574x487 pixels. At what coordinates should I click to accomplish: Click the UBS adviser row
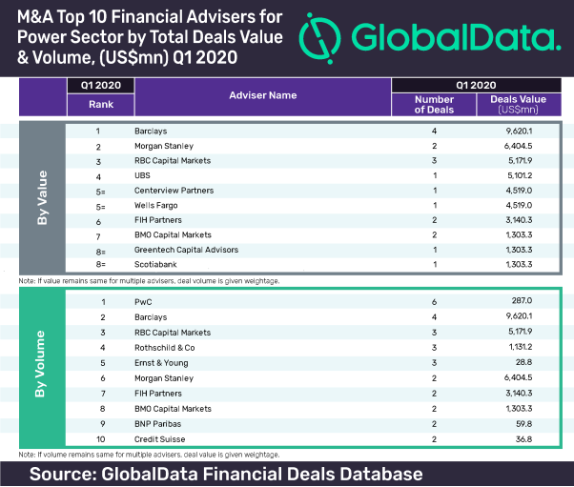(313, 176)
